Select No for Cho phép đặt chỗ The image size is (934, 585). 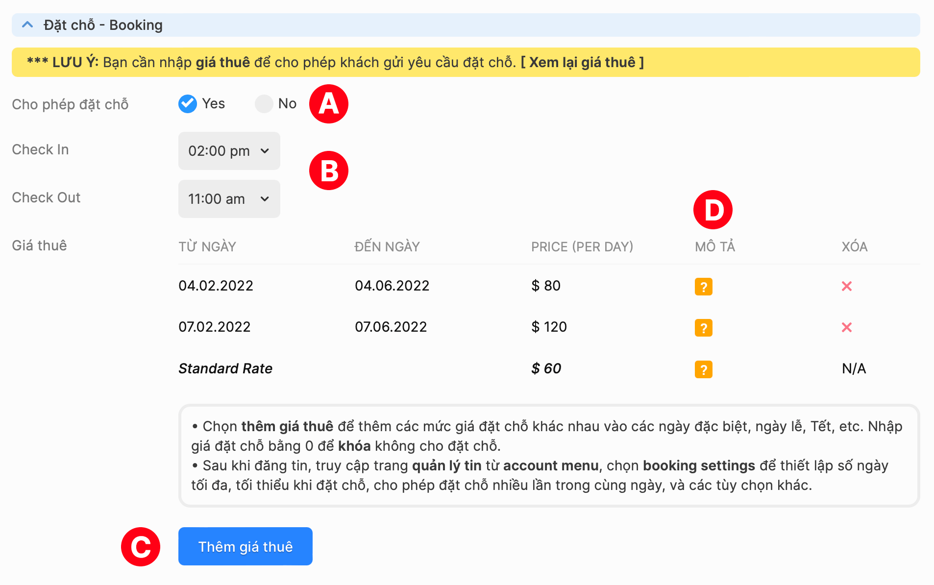tap(264, 104)
